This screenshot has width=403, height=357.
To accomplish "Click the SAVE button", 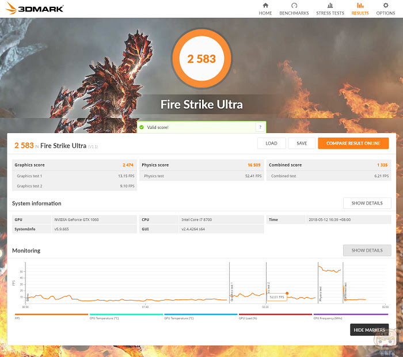I will pyautogui.click(x=302, y=143).
